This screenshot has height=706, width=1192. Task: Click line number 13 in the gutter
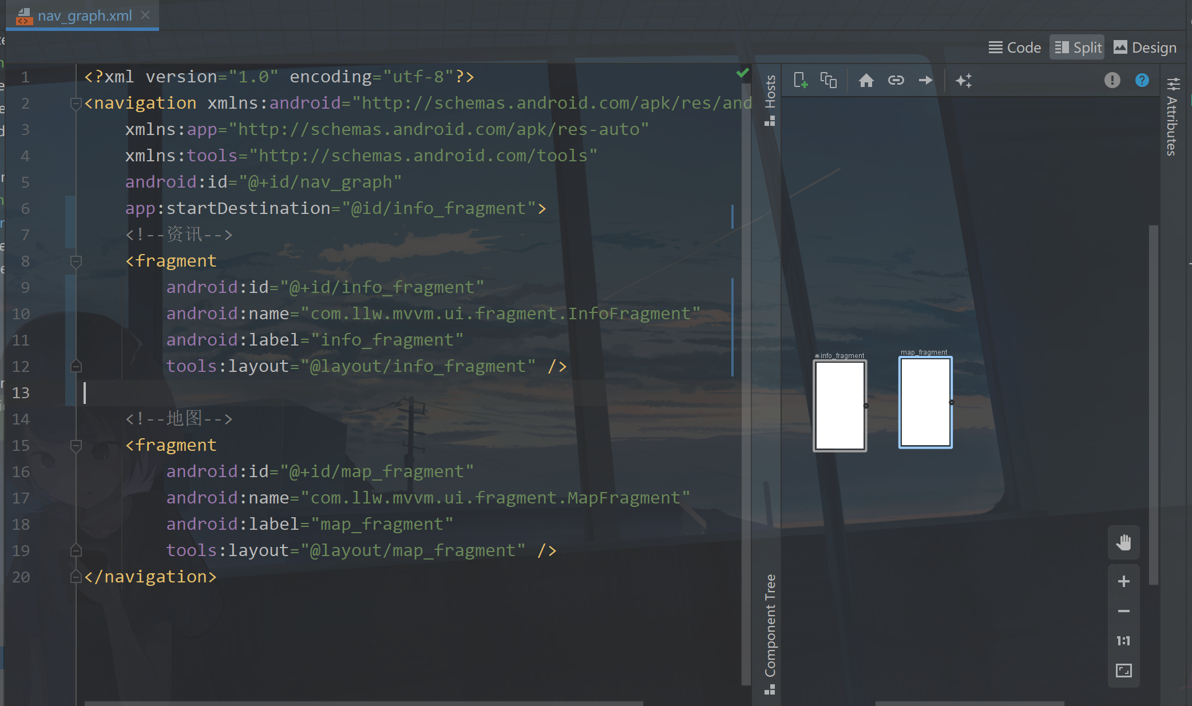21,393
